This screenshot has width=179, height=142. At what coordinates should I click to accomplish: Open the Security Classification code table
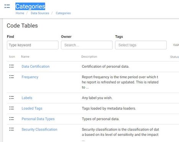(39, 129)
